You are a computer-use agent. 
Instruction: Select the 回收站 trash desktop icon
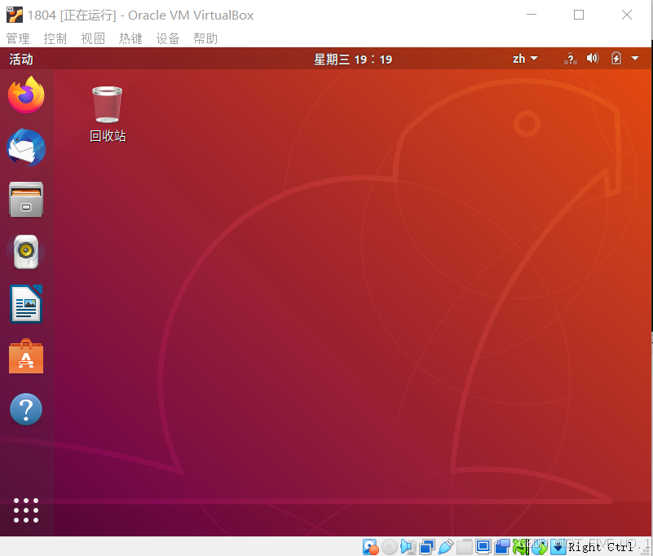coord(108,114)
